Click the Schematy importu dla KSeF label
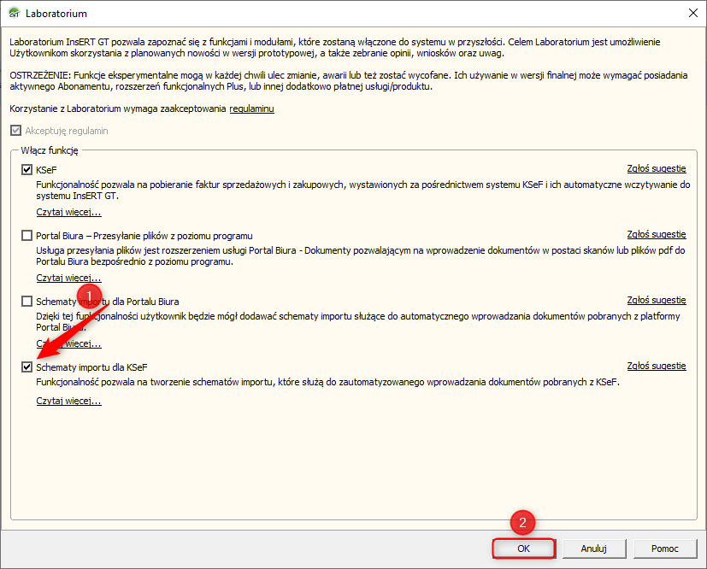Viewport: 707px width, 569px height. point(91,367)
